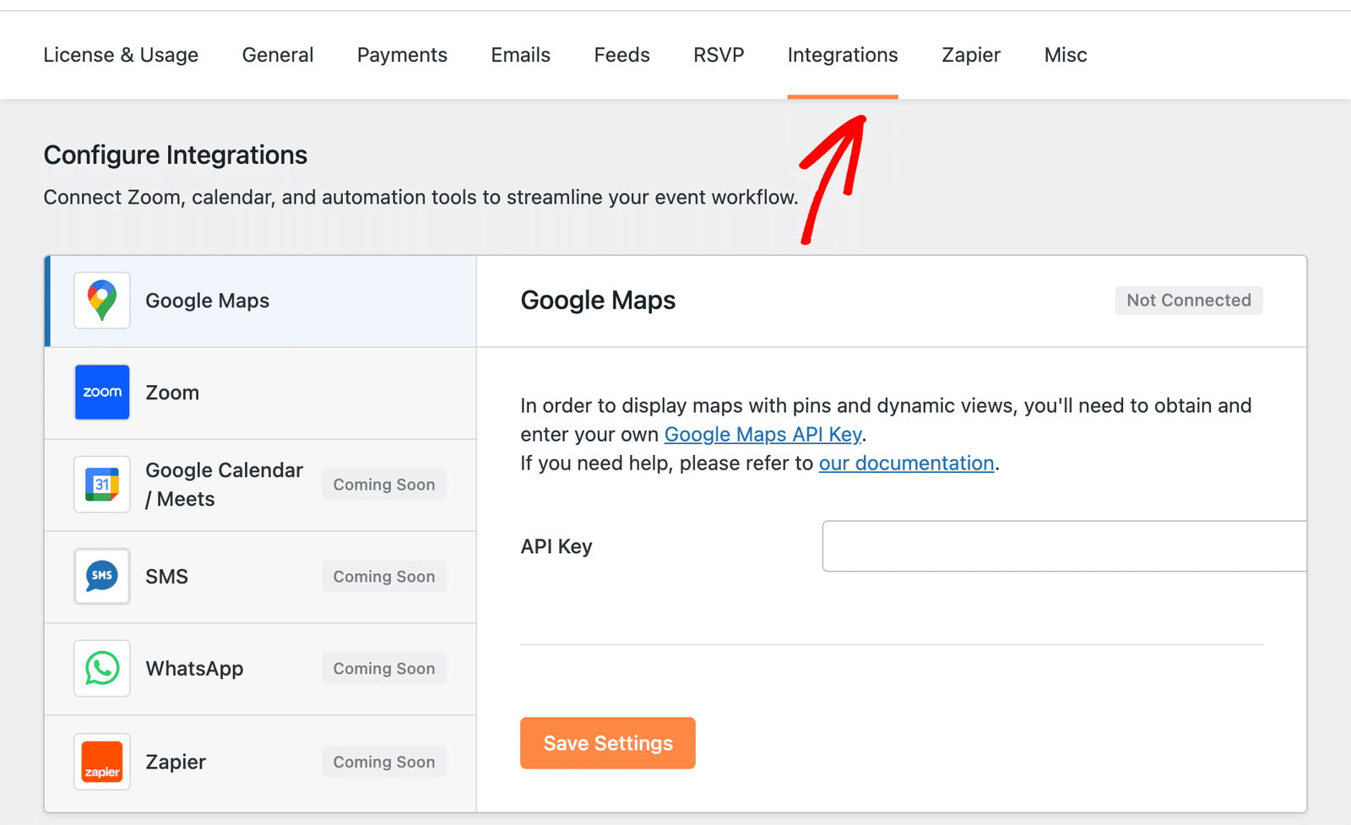This screenshot has width=1351, height=825.
Task: Select Google Maps label in sidebar list
Action: [208, 301]
